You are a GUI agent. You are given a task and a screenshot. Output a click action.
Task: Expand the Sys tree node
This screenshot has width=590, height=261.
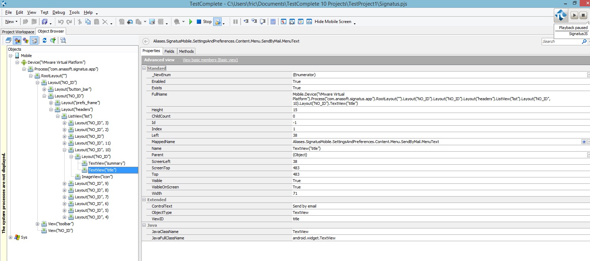tap(10, 237)
